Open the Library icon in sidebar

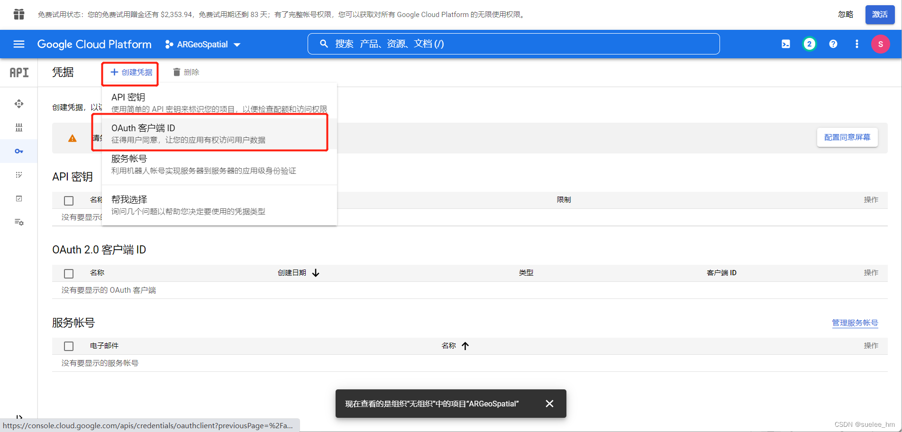pyautogui.click(x=19, y=127)
